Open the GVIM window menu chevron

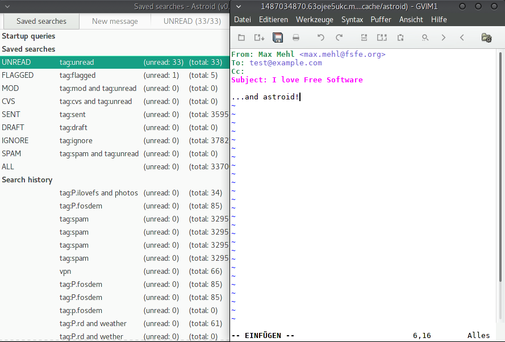[238, 6]
